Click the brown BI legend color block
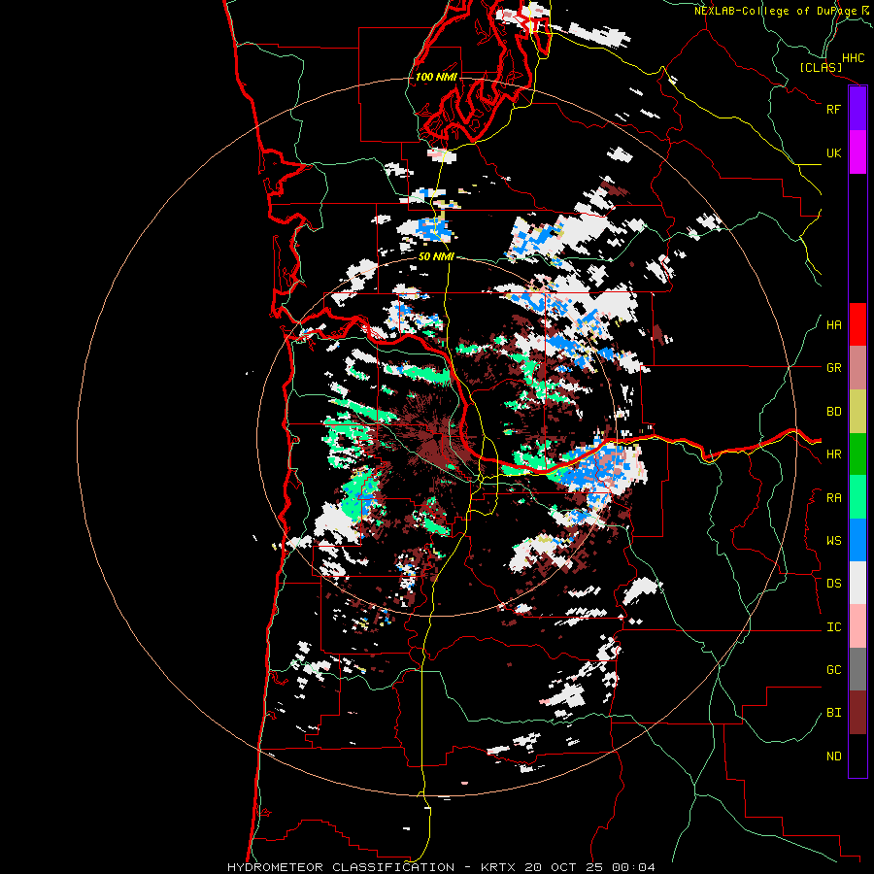 [x=857, y=713]
